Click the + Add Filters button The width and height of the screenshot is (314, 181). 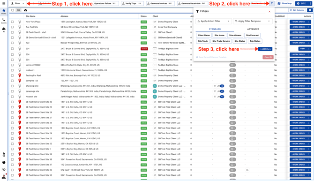pos(265,49)
